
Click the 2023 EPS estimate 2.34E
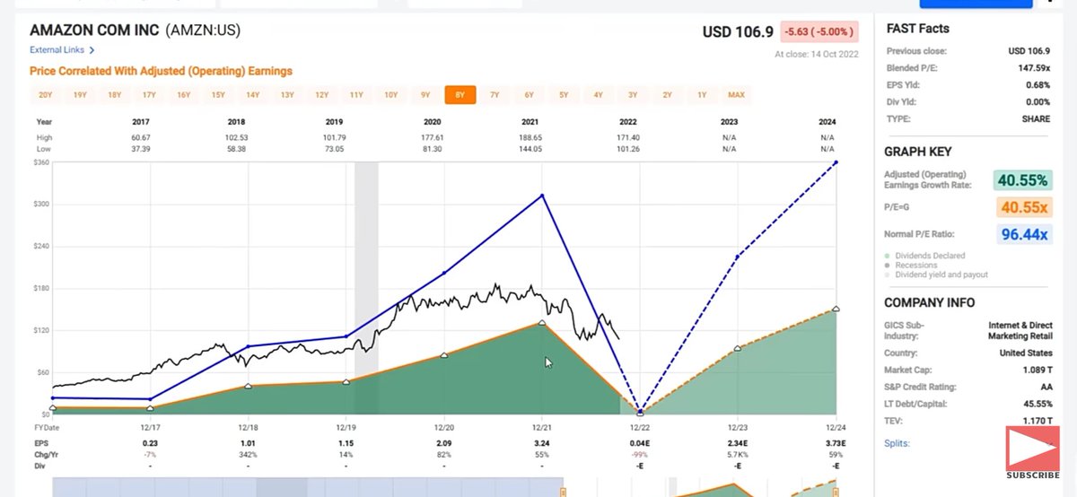[x=736, y=443]
